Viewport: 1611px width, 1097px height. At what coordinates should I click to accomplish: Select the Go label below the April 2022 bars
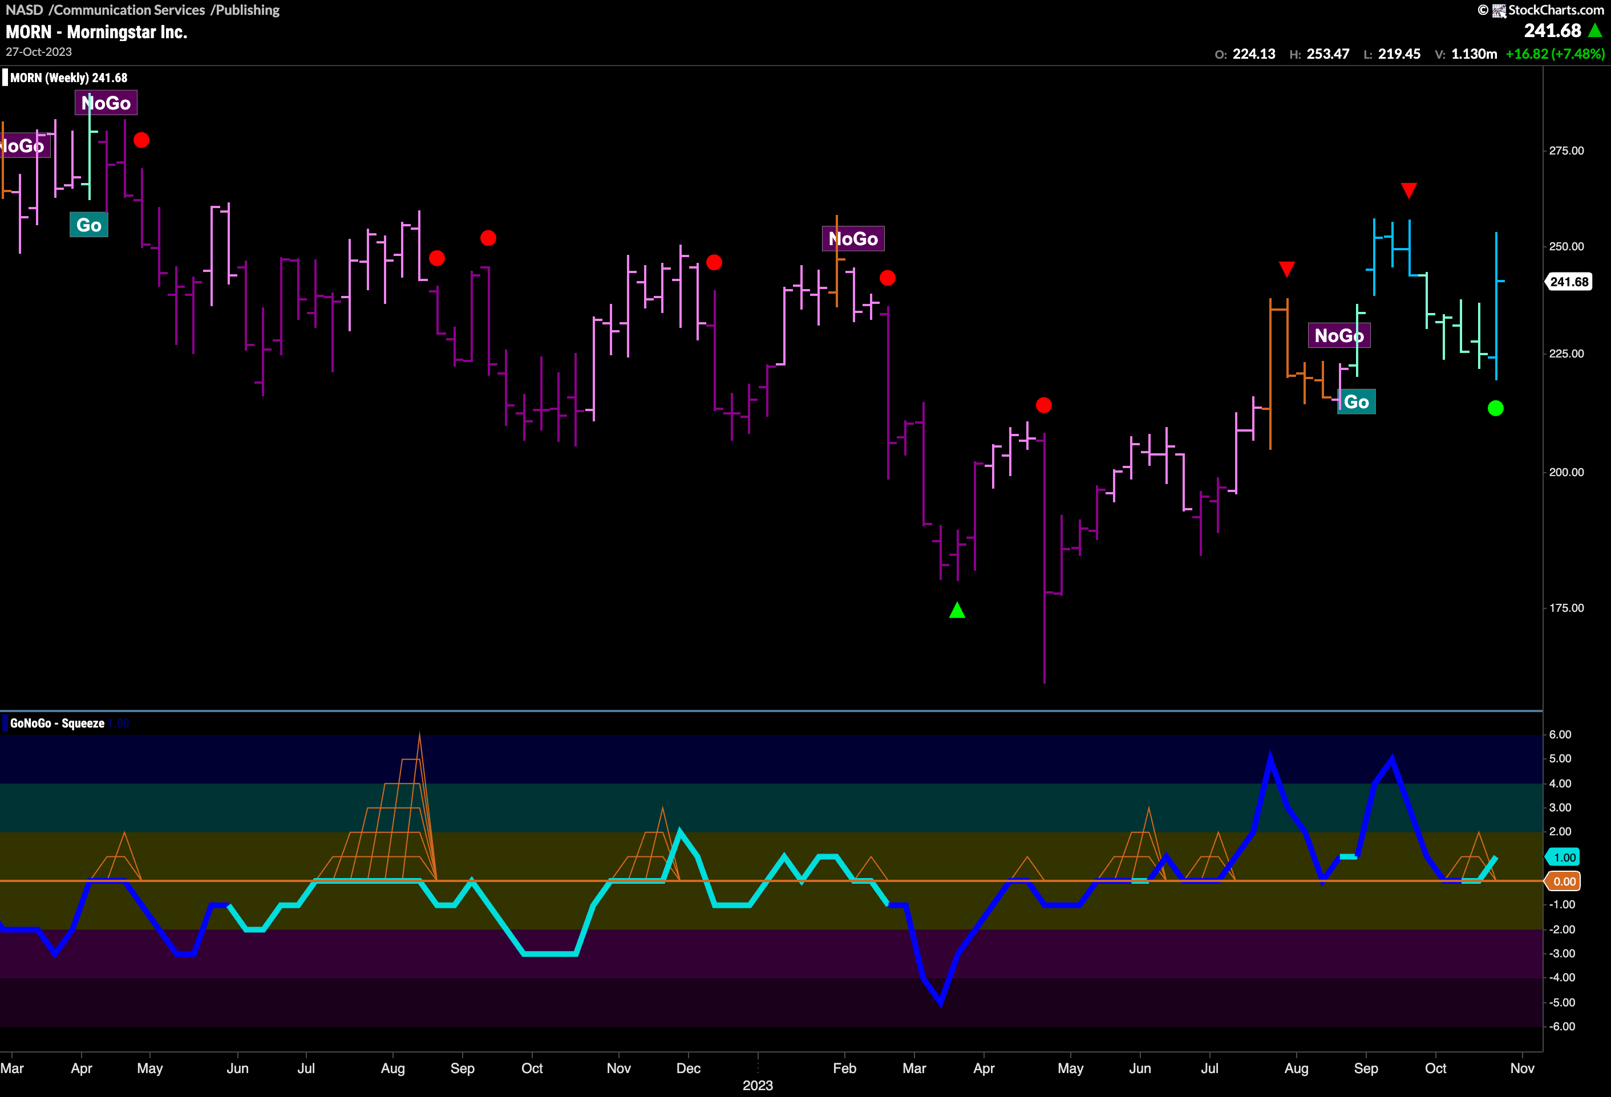point(89,225)
